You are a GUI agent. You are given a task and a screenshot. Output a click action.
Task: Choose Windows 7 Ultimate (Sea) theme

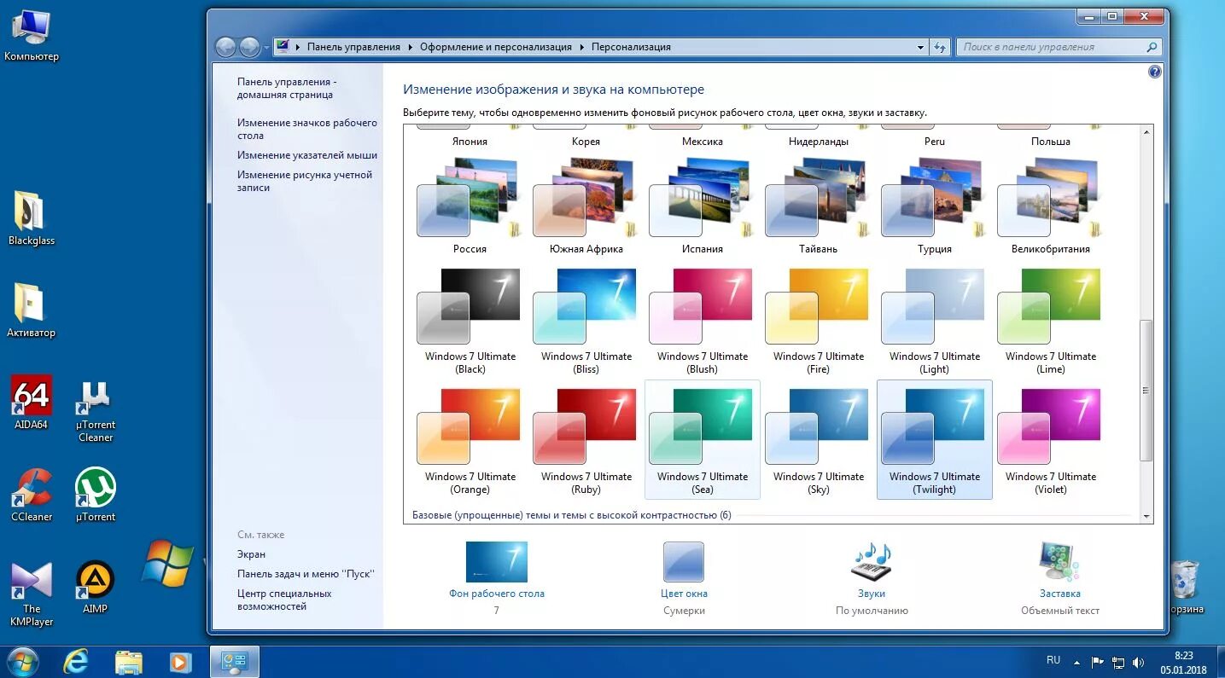point(703,440)
